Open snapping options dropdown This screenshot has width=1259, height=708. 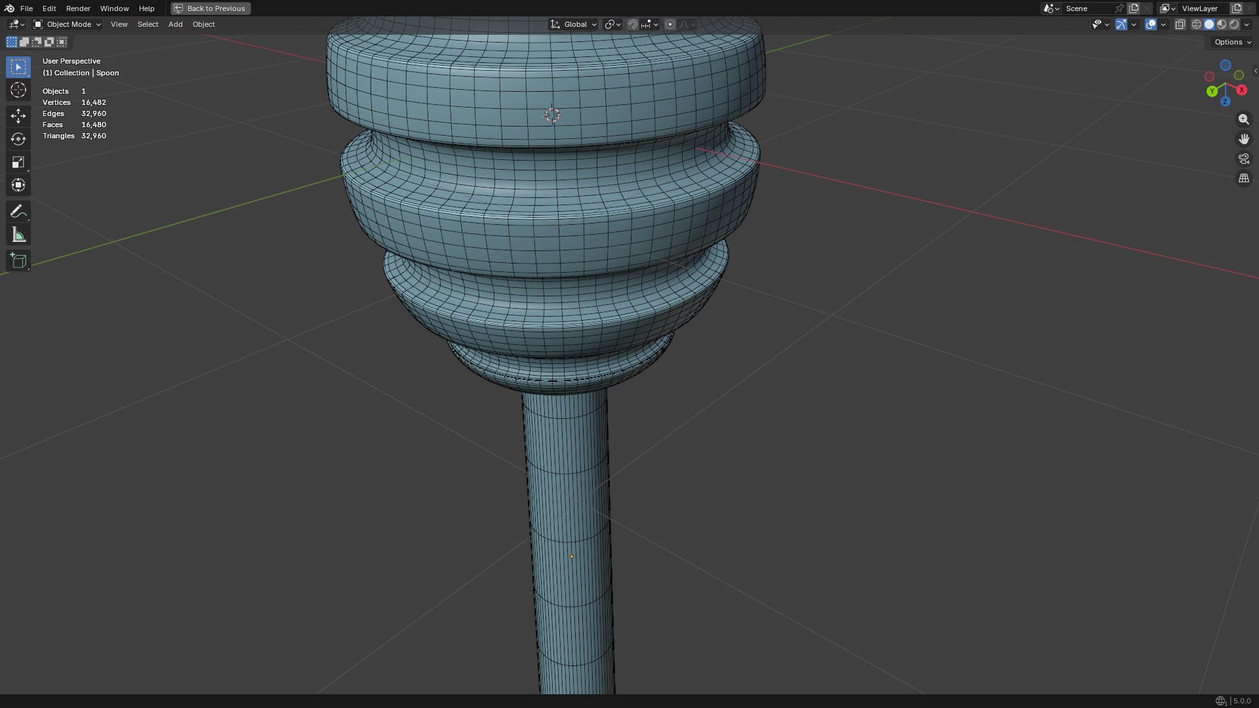650,24
